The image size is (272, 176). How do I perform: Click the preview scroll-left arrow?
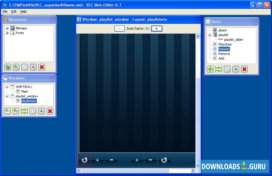79,171
